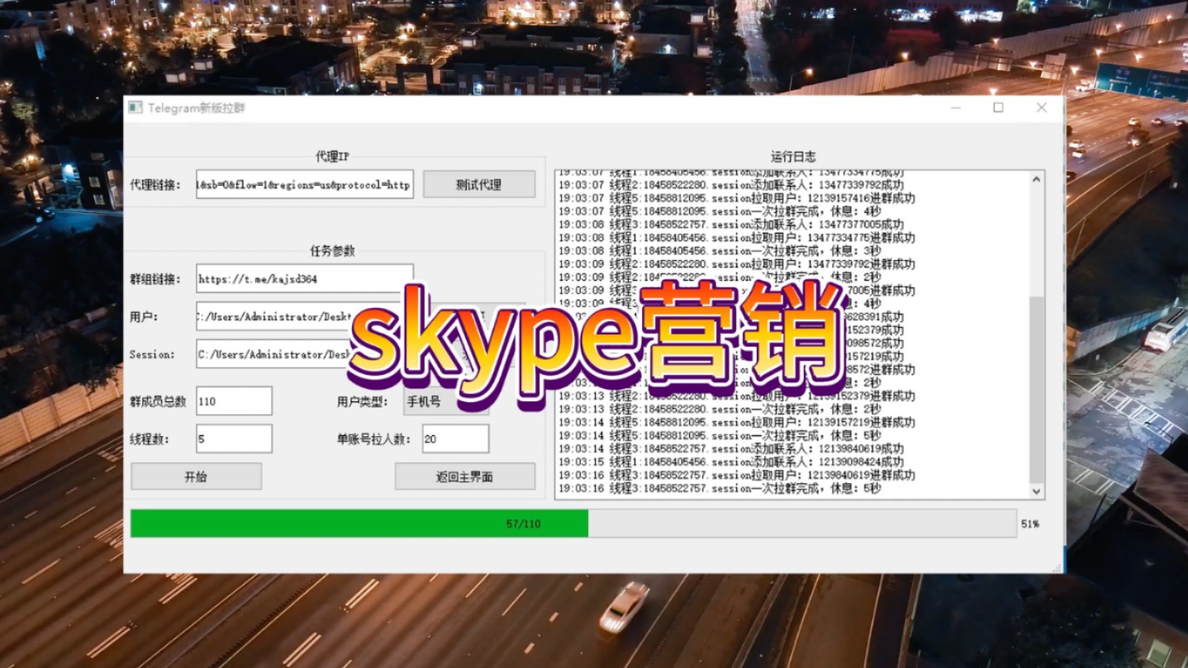Click the 返回主界面 button
1188x668 pixels.
[x=464, y=476]
